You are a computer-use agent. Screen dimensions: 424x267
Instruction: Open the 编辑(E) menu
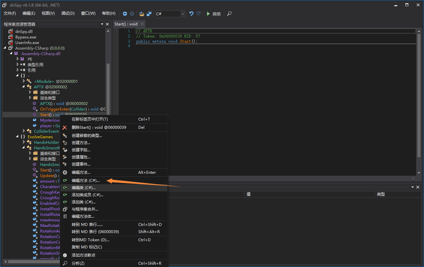click(x=29, y=13)
